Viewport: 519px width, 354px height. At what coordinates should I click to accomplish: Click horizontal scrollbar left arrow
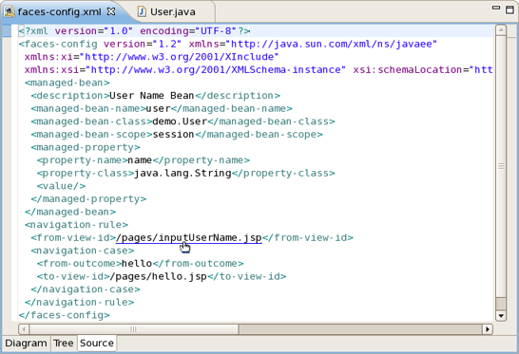24,329
